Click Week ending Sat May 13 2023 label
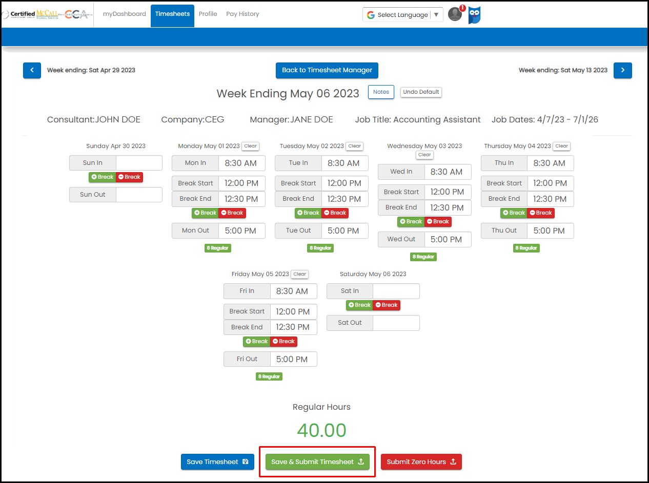This screenshot has width=649, height=483. [563, 70]
